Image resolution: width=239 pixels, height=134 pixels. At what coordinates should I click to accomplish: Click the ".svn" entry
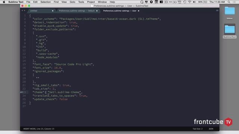coord(41,36)
